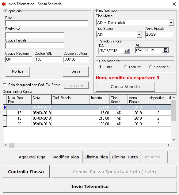179x195 pixels.
Task: Click the Tipo Spesa column header
Action: coord(119,100)
